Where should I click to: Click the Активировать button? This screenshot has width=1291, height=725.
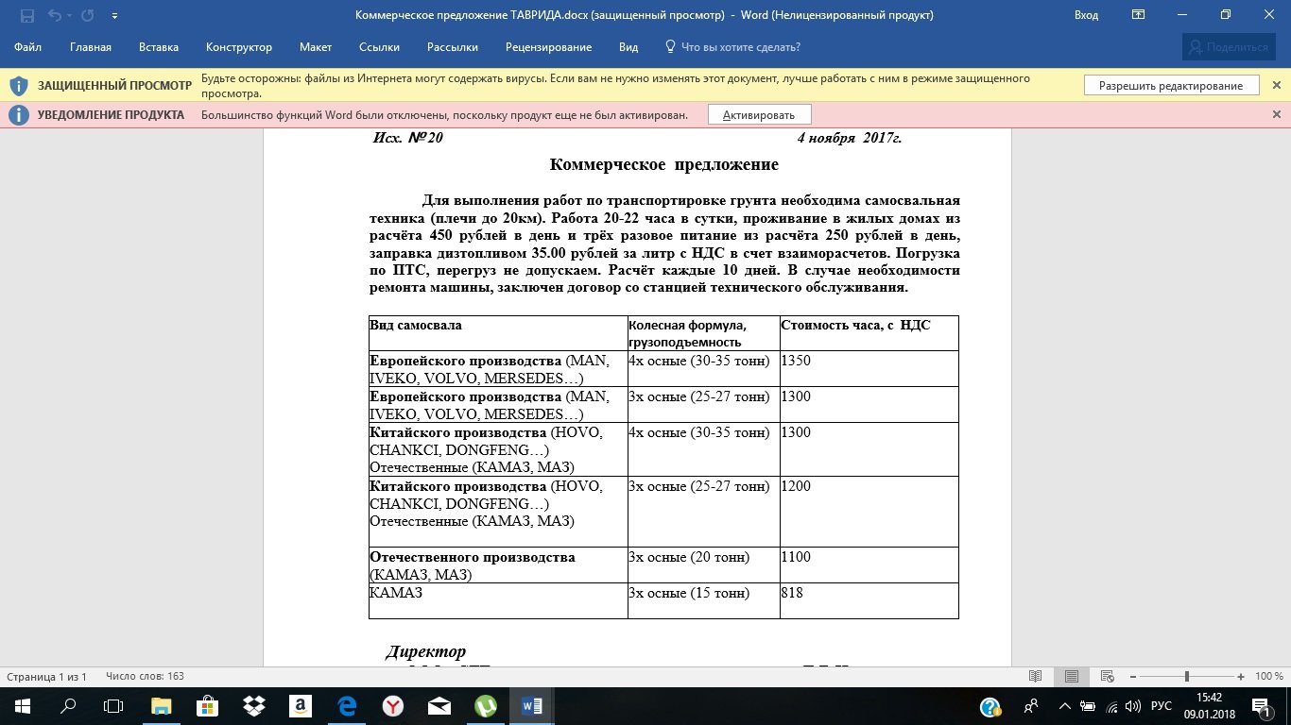coord(759,115)
